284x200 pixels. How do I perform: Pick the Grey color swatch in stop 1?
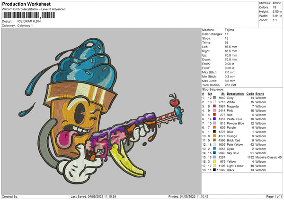214,98
